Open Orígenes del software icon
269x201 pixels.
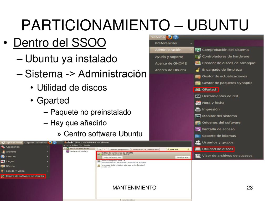point(198,123)
